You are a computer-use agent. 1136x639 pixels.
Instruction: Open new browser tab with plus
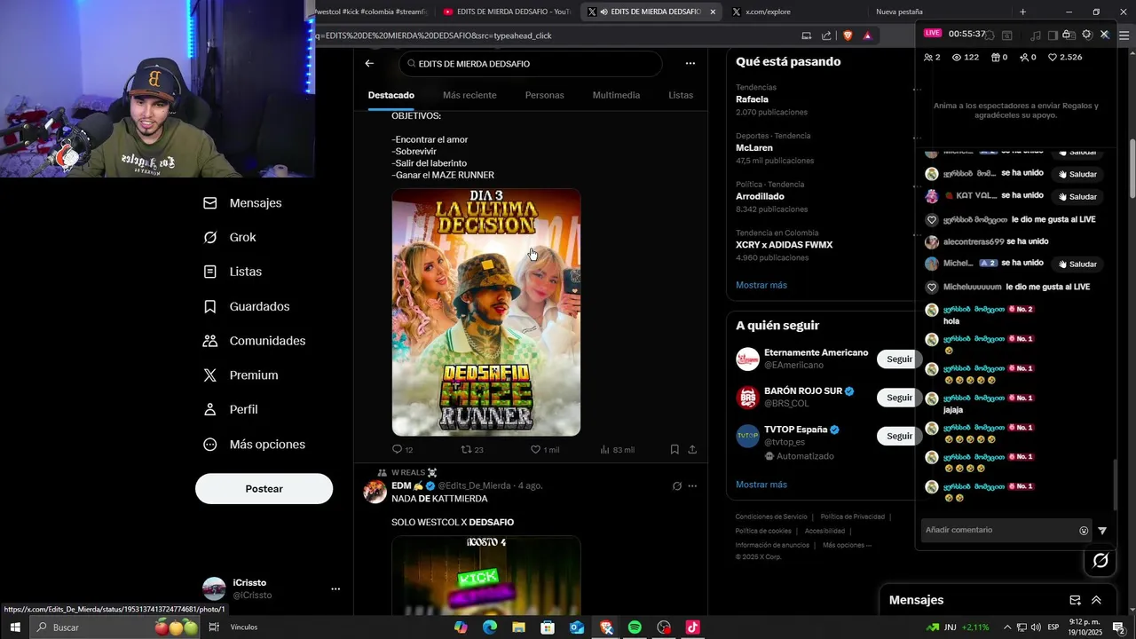1022,12
